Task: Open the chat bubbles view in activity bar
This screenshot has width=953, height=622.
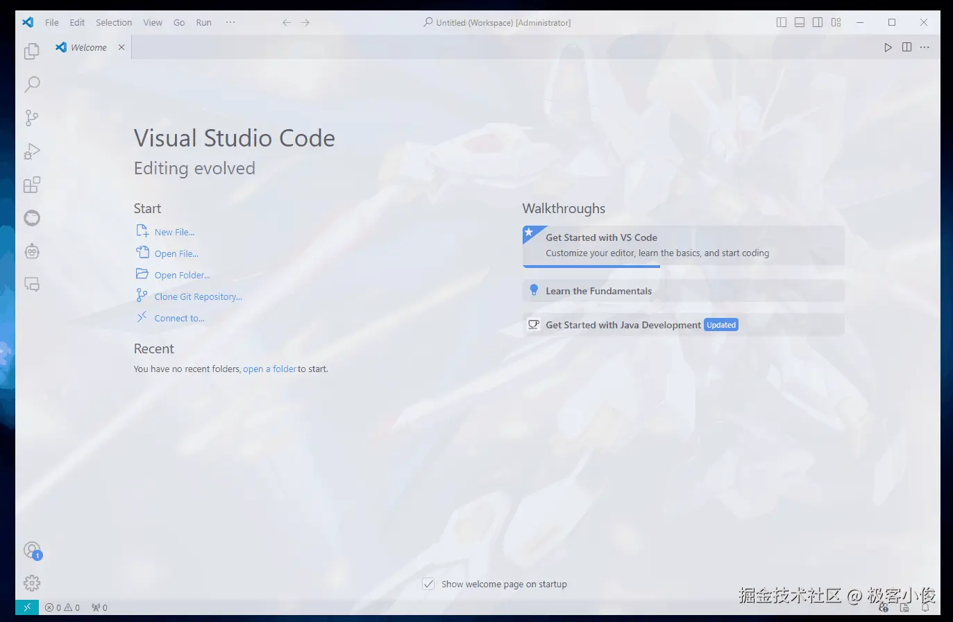Action: click(x=32, y=285)
